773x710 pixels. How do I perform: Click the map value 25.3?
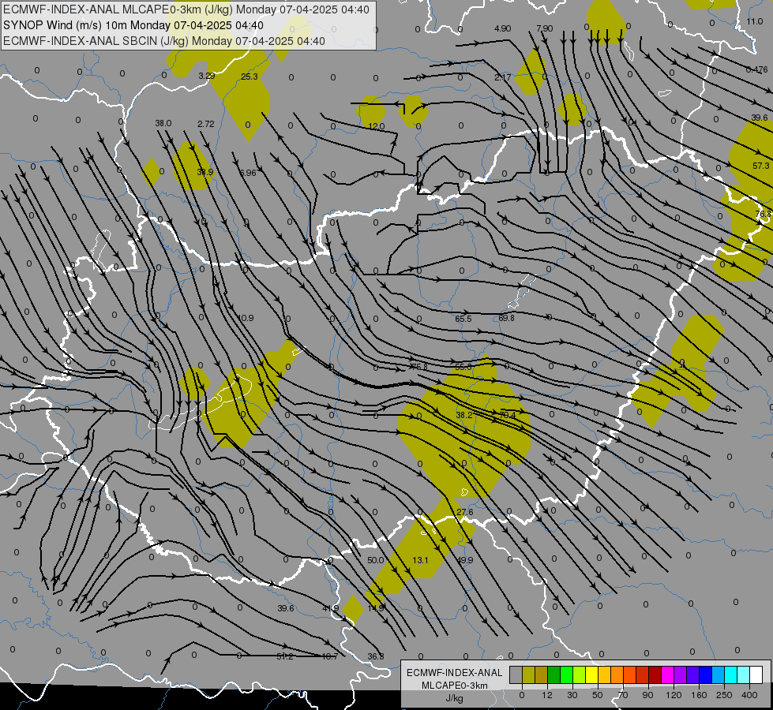click(250, 77)
